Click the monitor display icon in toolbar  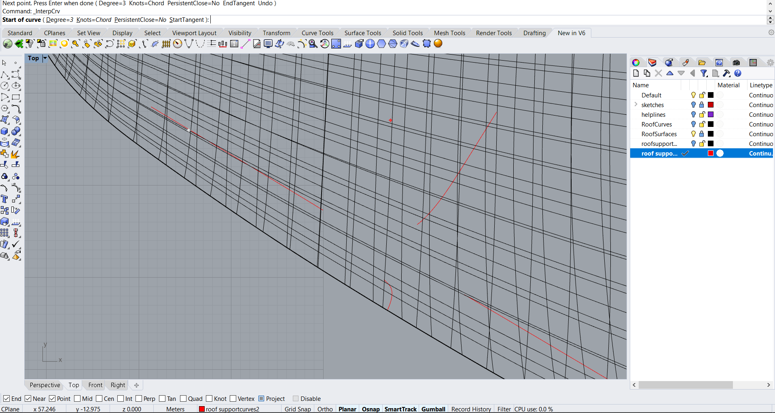tap(268, 44)
